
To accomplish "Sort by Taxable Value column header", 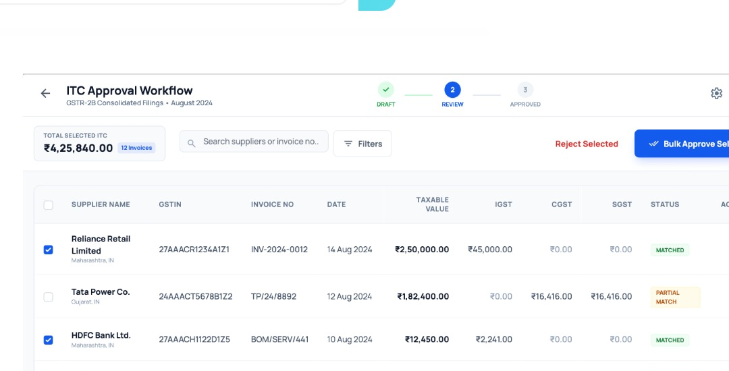I will tap(433, 204).
